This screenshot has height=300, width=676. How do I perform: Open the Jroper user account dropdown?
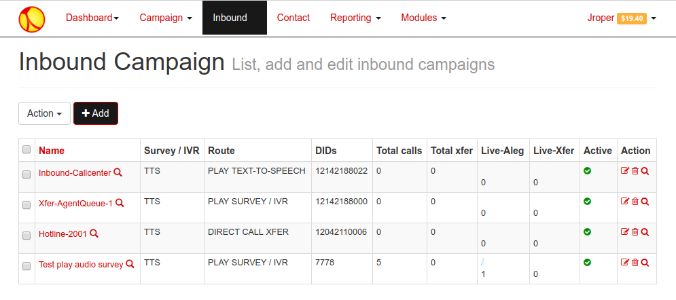(622, 18)
